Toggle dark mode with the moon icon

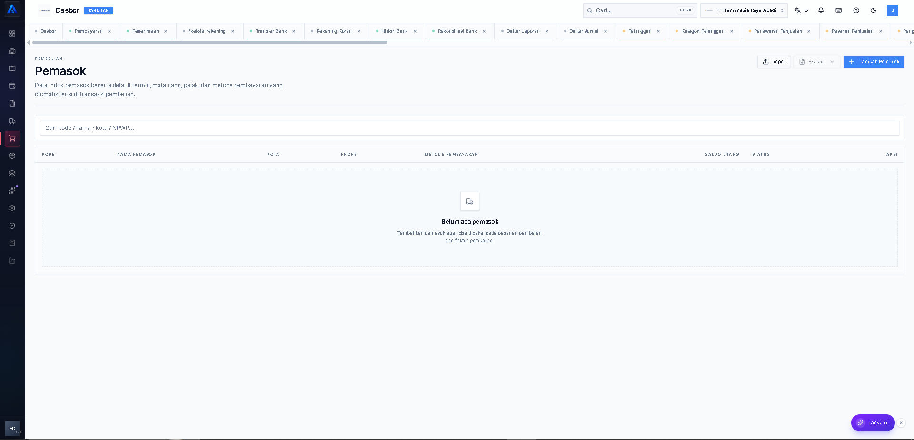(x=874, y=10)
